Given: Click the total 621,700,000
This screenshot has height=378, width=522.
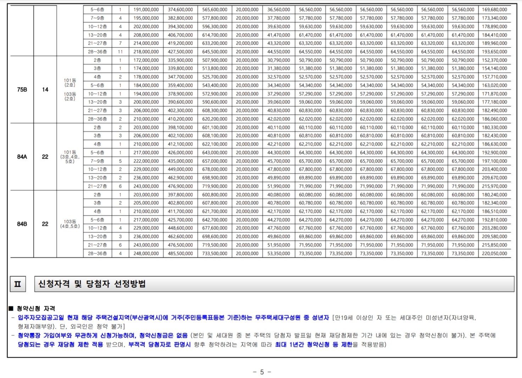Looking at the screenshot, I should [x=215, y=211].
